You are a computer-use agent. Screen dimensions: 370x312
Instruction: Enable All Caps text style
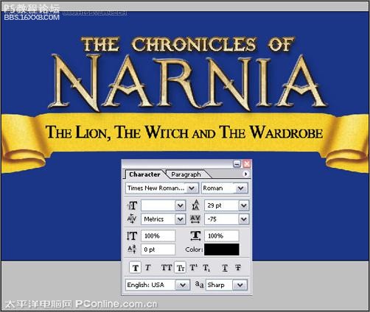[x=167, y=268]
